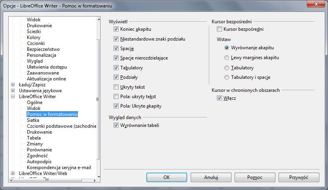
Task: Enable Ukryty tekst display
Action: (116, 87)
